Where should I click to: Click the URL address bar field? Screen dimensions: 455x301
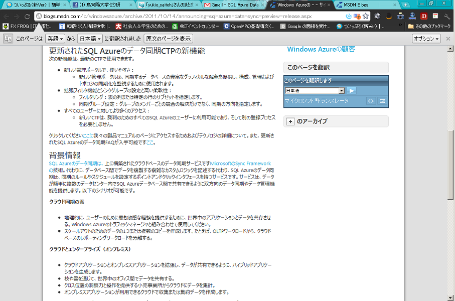click(x=191, y=16)
